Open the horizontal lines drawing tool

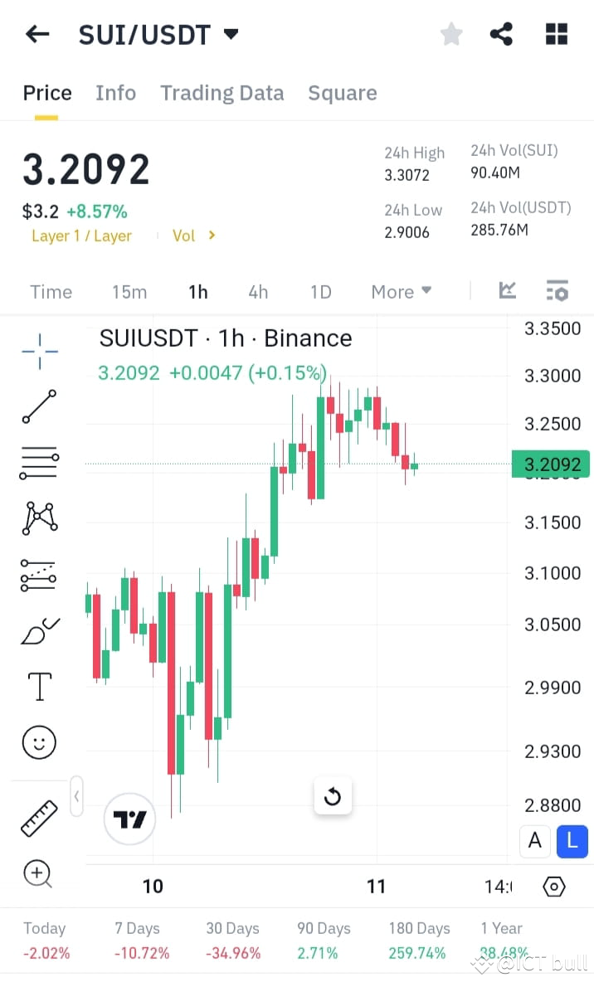coord(38,463)
